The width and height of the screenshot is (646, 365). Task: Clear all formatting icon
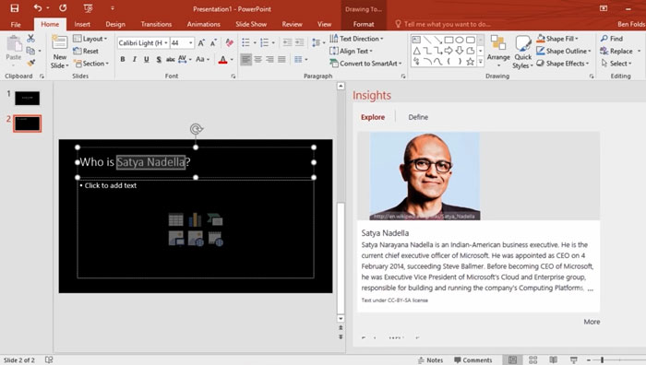pos(230,42)
